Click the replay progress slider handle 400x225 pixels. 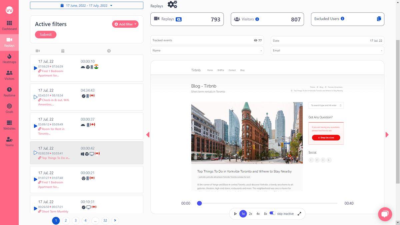tap(199, 203)
